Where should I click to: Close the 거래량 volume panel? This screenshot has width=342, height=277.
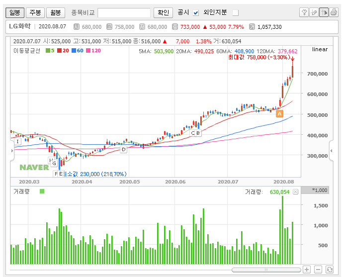click(x=295, y=192)
